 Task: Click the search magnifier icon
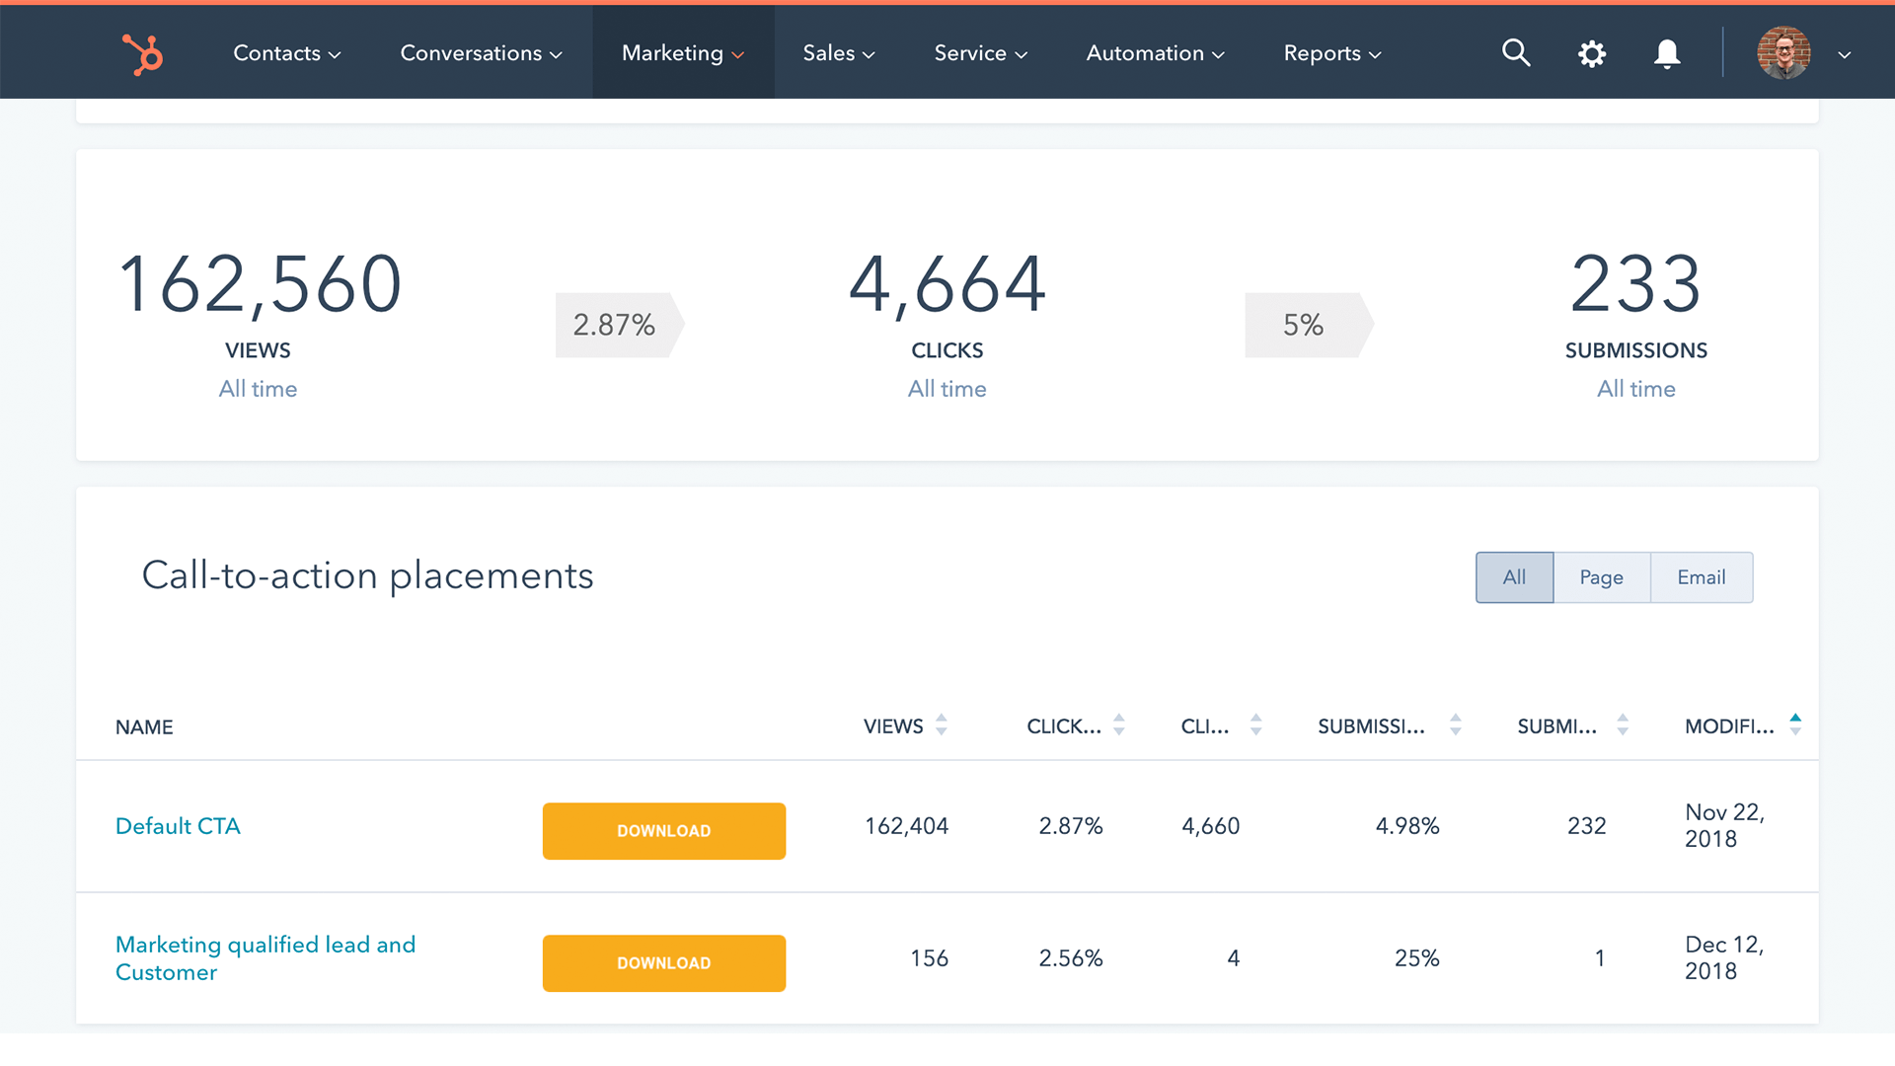coord(1516,53)
